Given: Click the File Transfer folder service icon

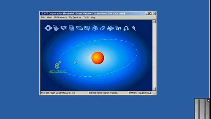Looking at the screenshot, I should pyautogui.click(x=118, y=28).
